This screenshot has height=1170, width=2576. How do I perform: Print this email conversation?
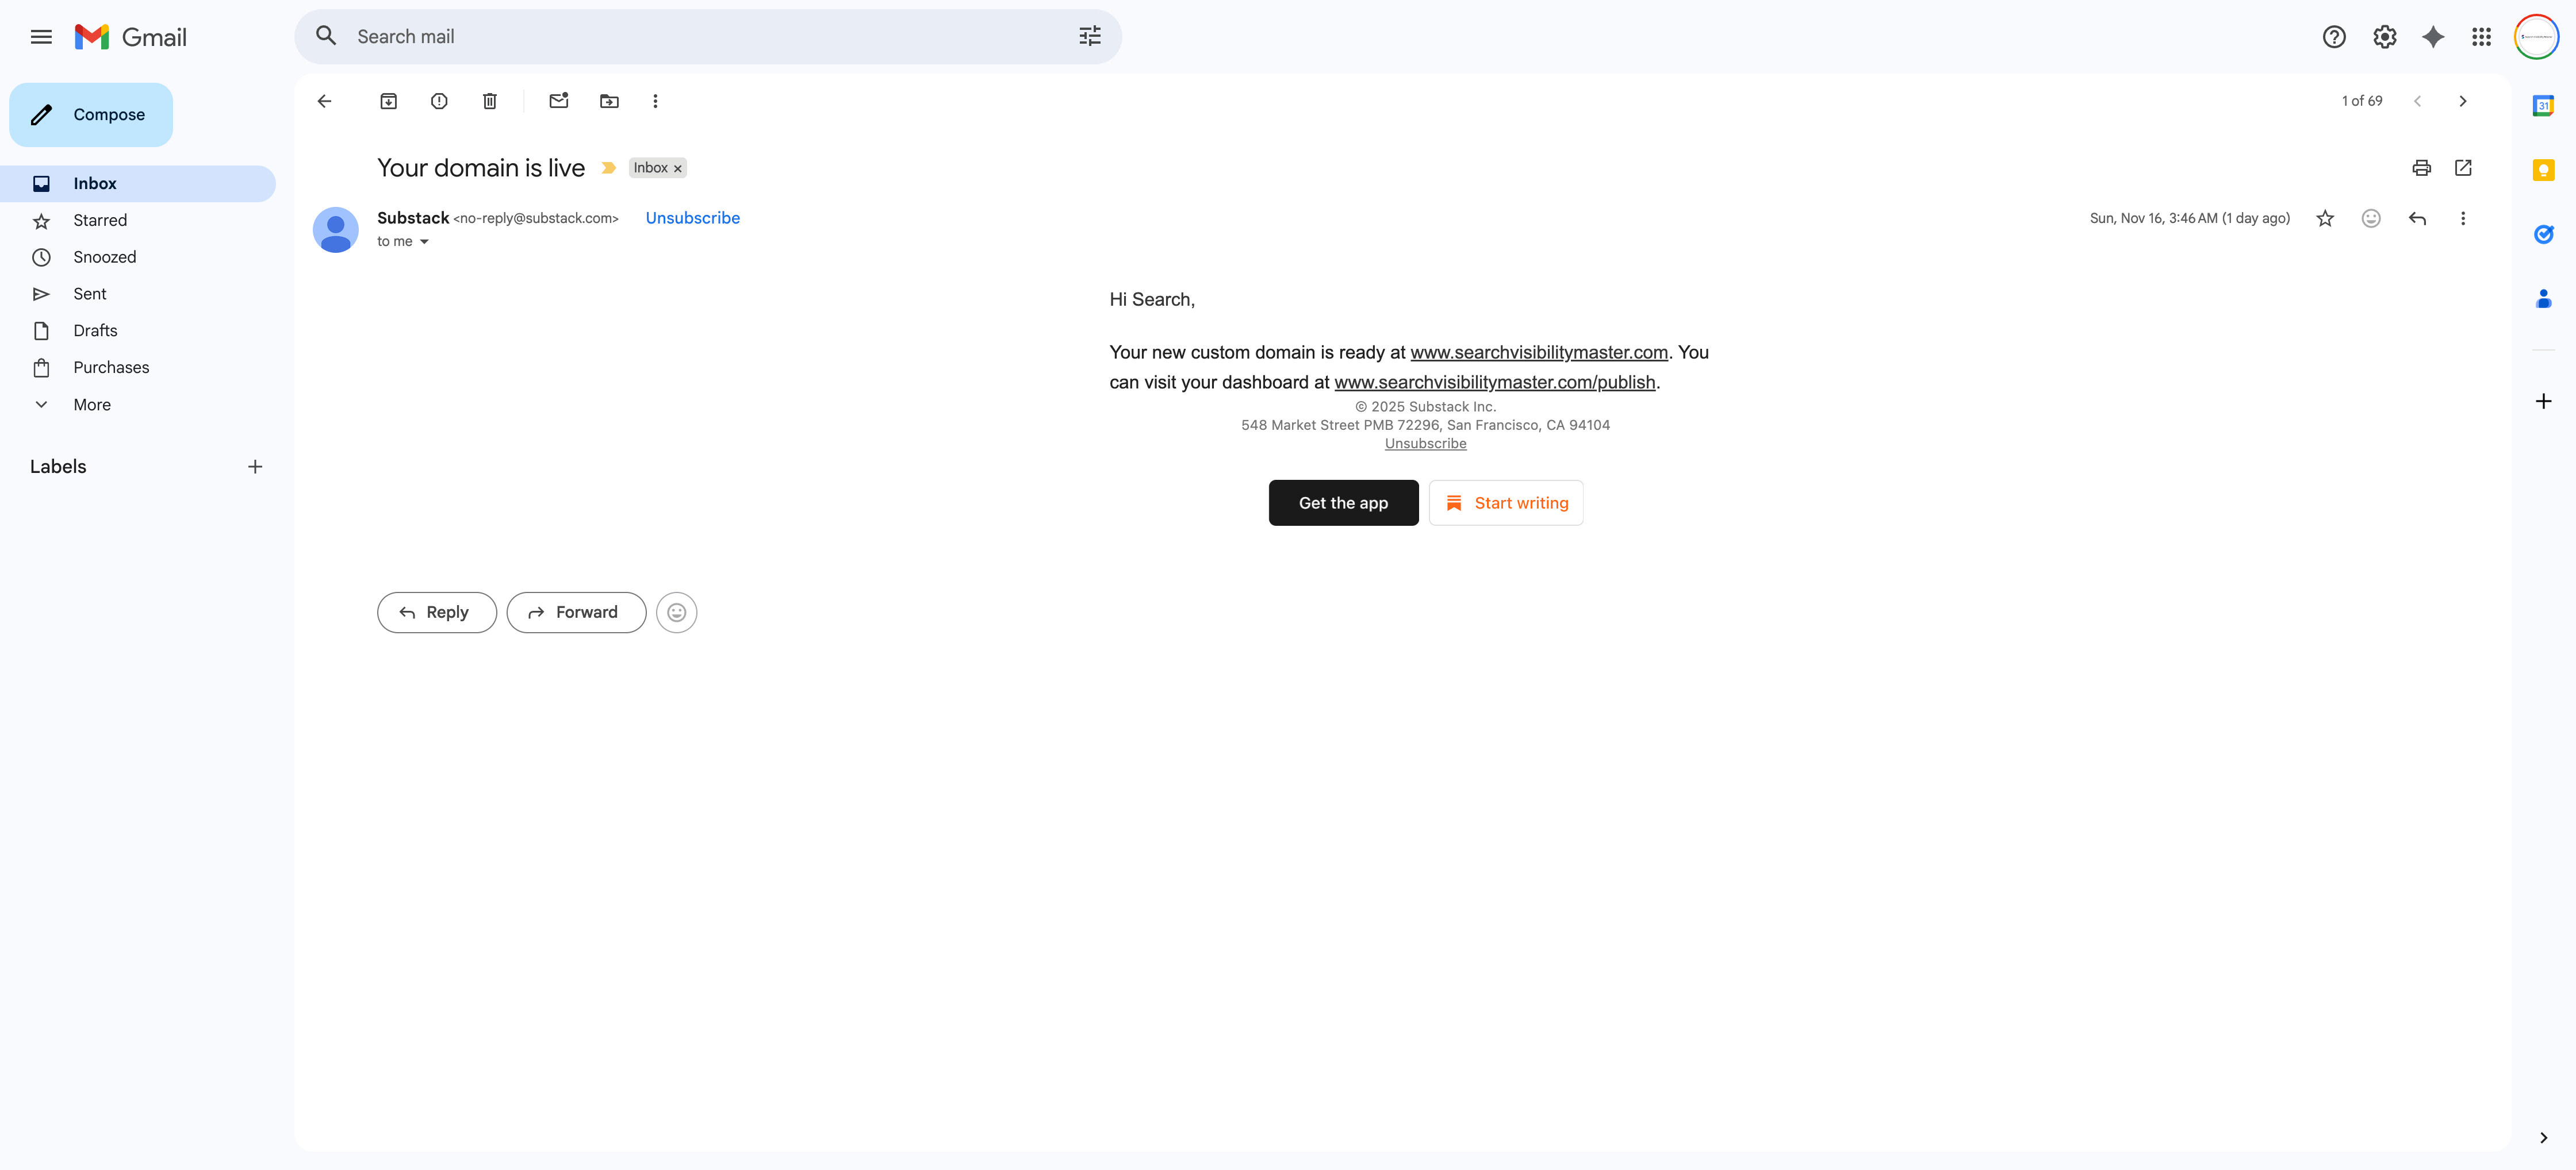pyautogui.click(x=2421, y=168)
